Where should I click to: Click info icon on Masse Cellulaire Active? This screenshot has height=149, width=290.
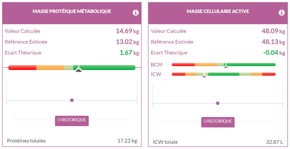(x=282, y=13)
